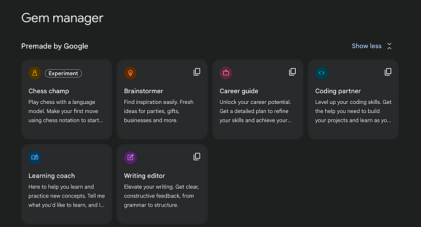This screenshot has width=421, height=227.
Task: Click the Writing editor pencil icon
Action: (130, 157)
